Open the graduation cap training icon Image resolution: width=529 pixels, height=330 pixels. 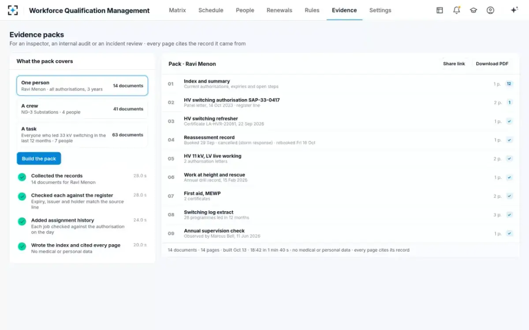[x=473, y=10]
